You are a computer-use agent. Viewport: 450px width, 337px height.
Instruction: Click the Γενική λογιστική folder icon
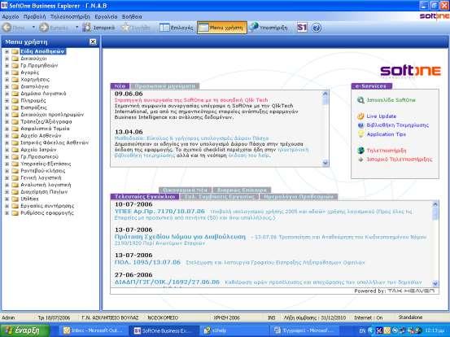click(x=15, y=178)
